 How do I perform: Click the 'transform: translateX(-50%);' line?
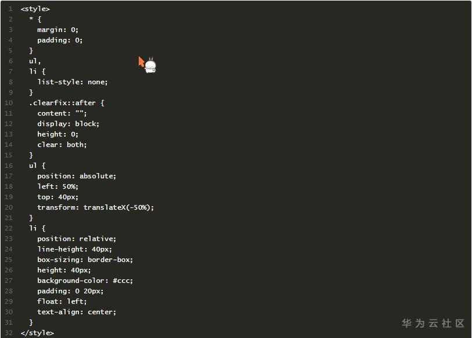tap(96, 207)
